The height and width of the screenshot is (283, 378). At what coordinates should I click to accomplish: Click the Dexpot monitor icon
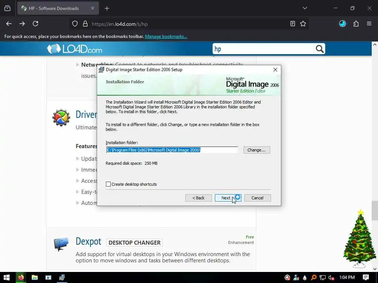click(61, 244)
